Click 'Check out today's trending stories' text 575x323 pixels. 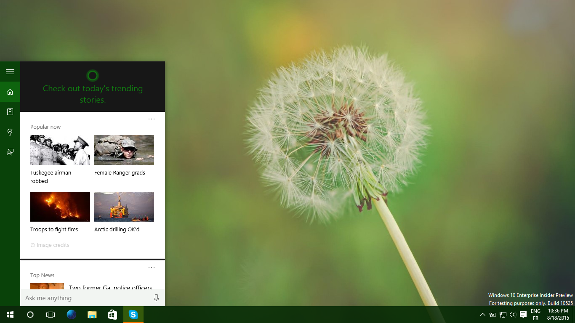[x=93, y=94]
